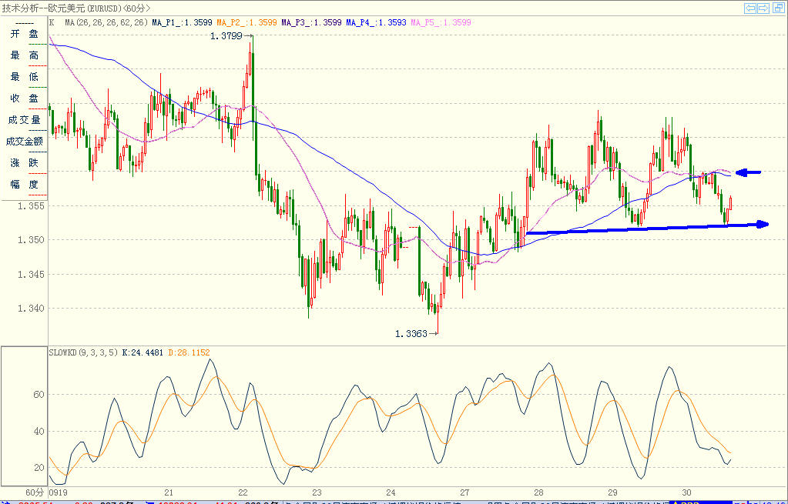Image resolution: width=788 pixels, height=504 pixels.
Task: Select the 最高 (high) field label
Action: coord(24,55)
